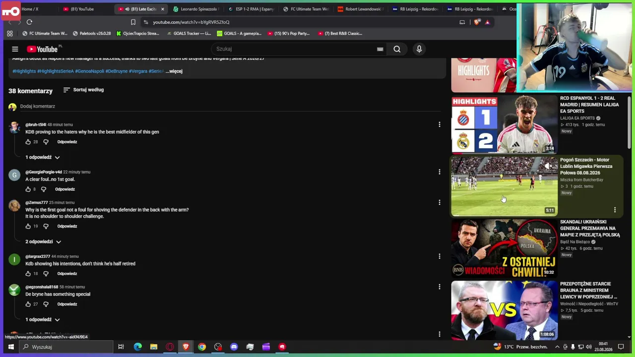Dislike the @bruh-t5l4l comment
The width and height of the screenshot is (635, 357).
tap(46, 142)
